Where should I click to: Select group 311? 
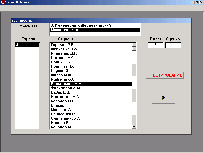click(x=27, y=45)
